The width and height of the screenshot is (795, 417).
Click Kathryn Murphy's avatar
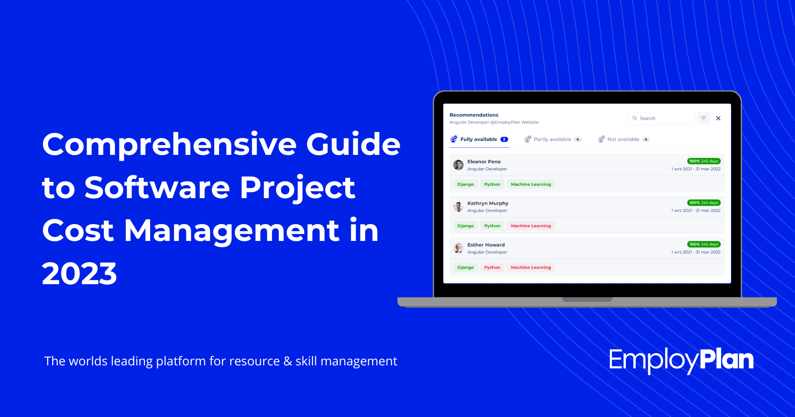(x=458, y=207)
